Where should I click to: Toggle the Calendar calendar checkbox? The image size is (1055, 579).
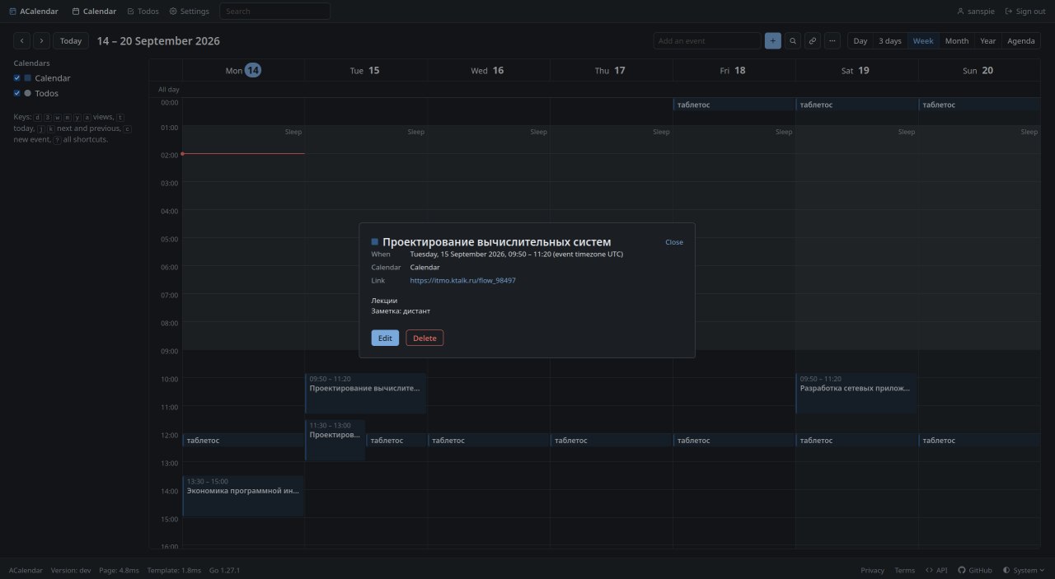click(x=17, y=78)
